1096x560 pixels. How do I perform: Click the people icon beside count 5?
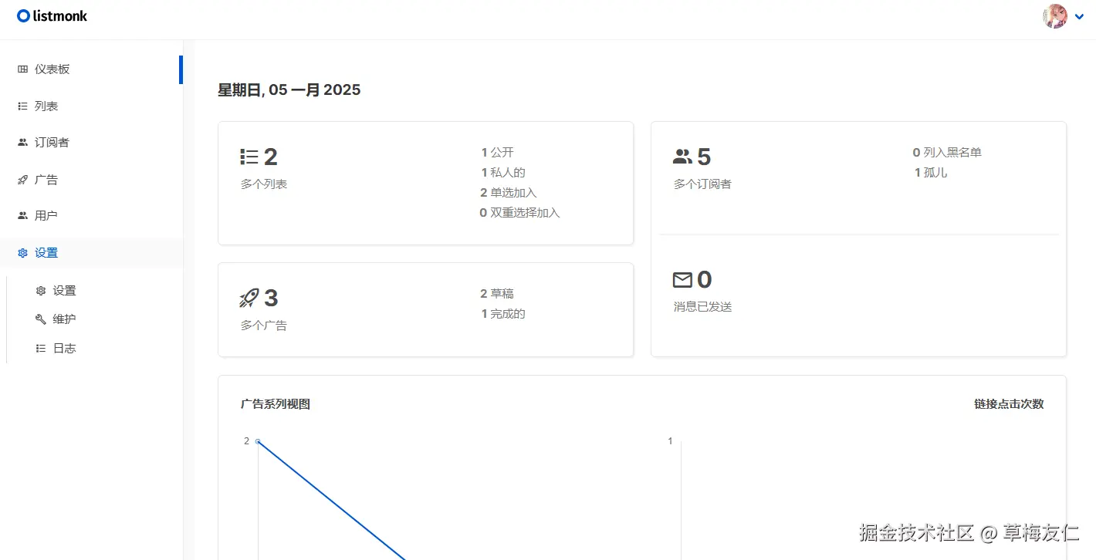pyautogui.click(x=682, y=157)
